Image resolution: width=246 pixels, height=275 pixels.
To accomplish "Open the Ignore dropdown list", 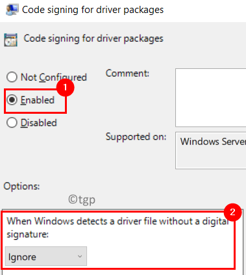I will pyautogui.click(x=46, y=256).
